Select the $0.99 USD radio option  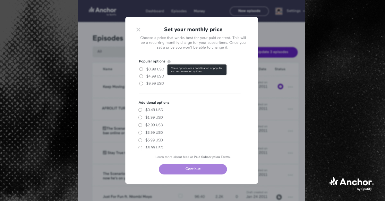pyautogui.click(x=141, y=69)
